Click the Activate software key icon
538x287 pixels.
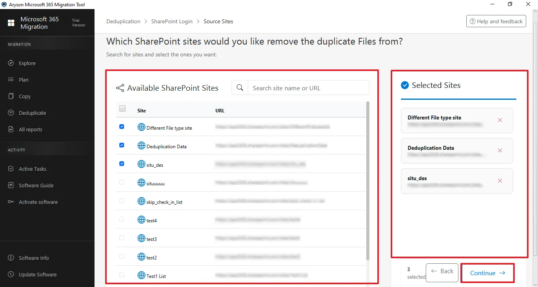(11, 202)
